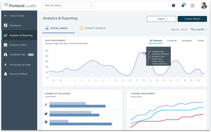The width and height of the screenshot is (211, 132).
Task: Switch to the Loyalty & Deals tab
Action: [93, 28]
